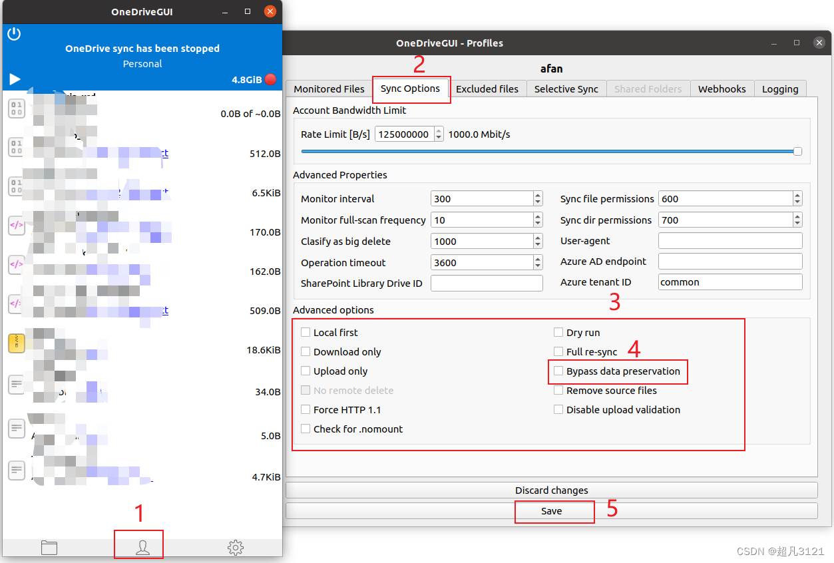834x563 pixels.
Task: Increase Monitor interval with its up arrow
Action: [x=538, y=195]
